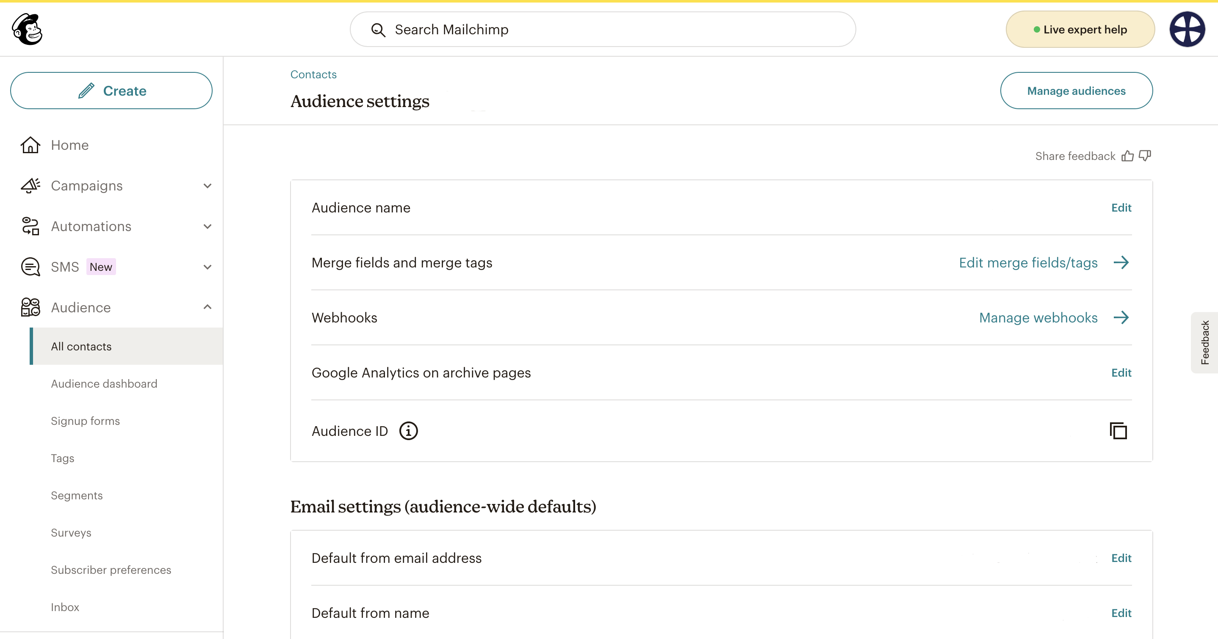Click the Share feedback text
This screenshot has width=1218, height=639.
tap(1075, 157)
